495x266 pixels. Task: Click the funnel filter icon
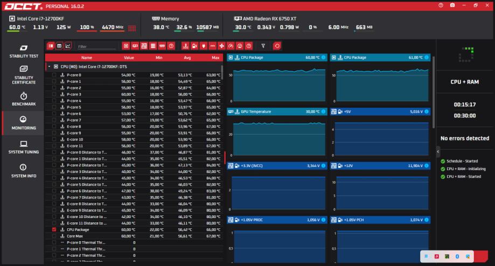pyautogui.click(x=263, y=46)
